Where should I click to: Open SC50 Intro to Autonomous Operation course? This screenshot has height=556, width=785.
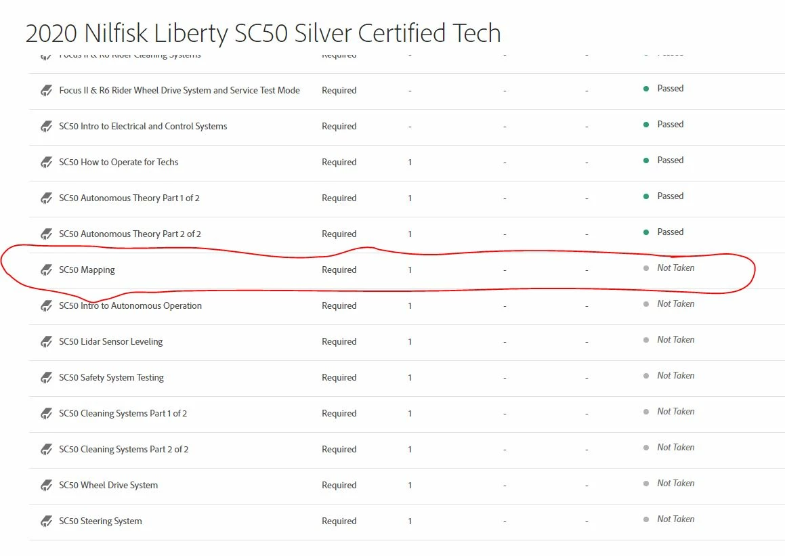[x=130, y=306]
